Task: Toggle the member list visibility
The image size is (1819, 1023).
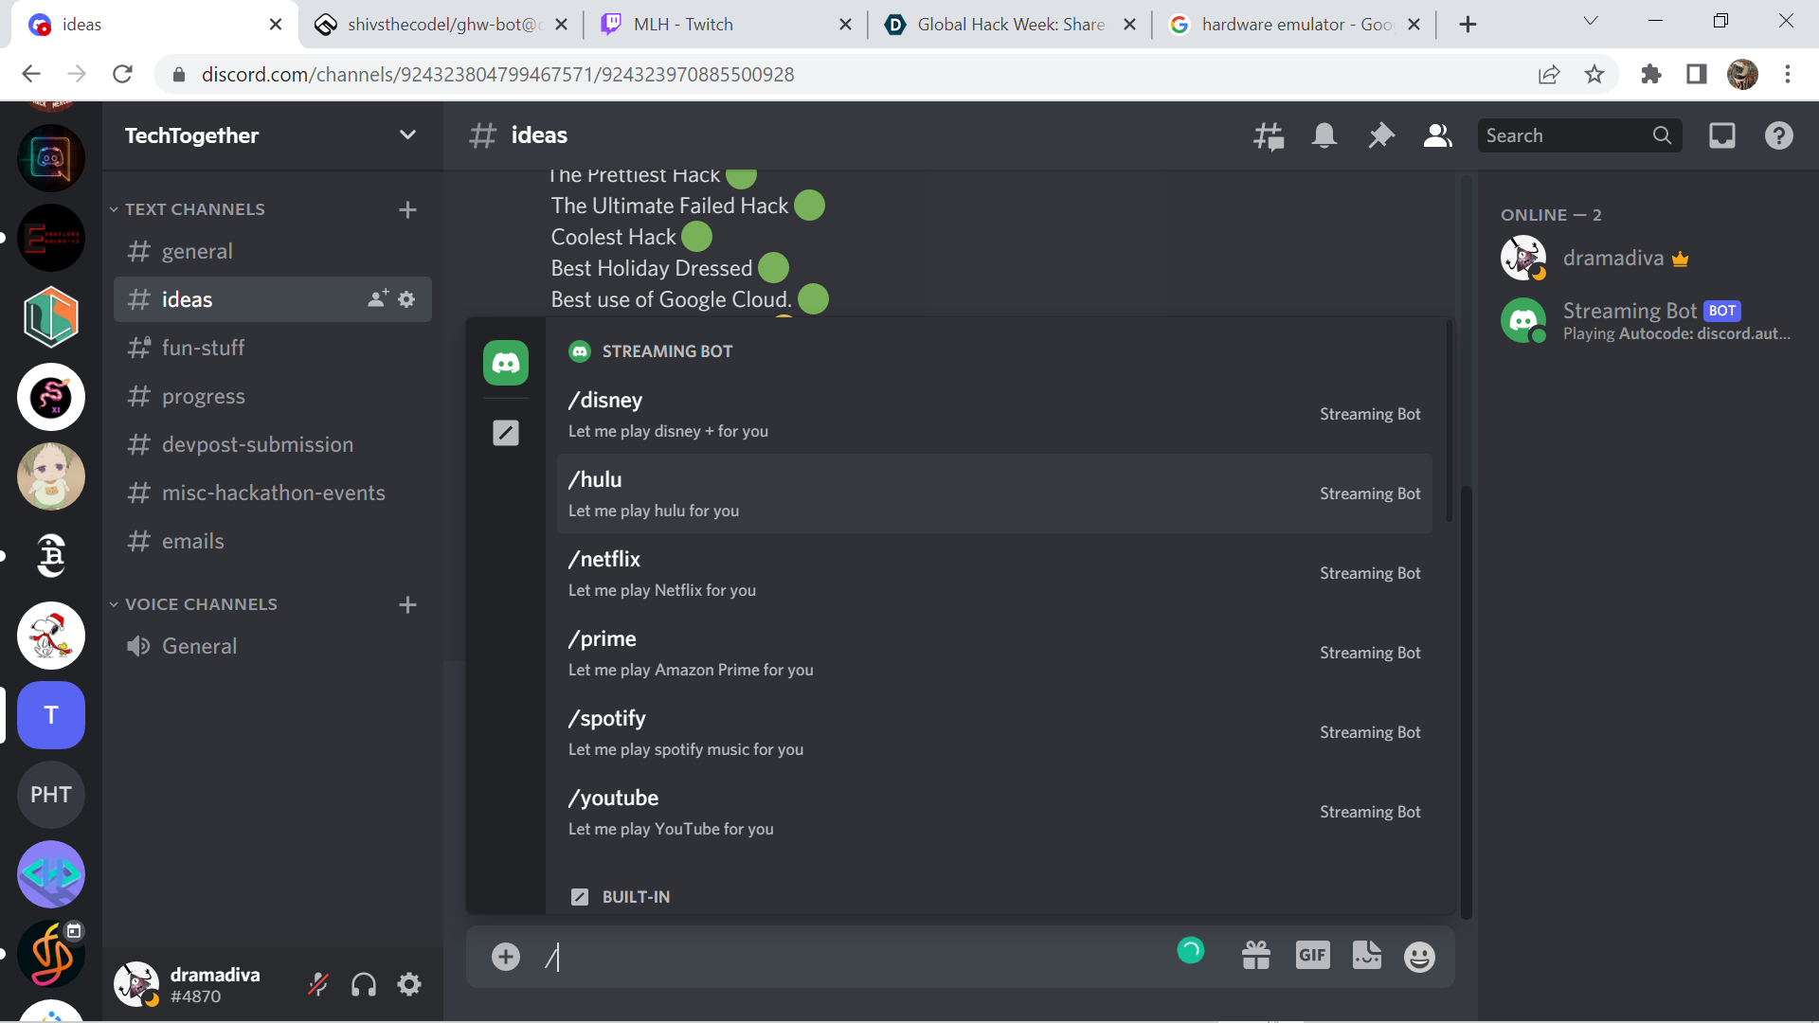Action: (1437, 136)
